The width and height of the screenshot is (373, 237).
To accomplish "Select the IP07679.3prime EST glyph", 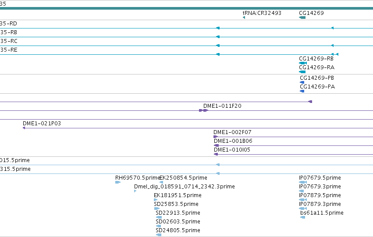I will click(x=302, y=191).
